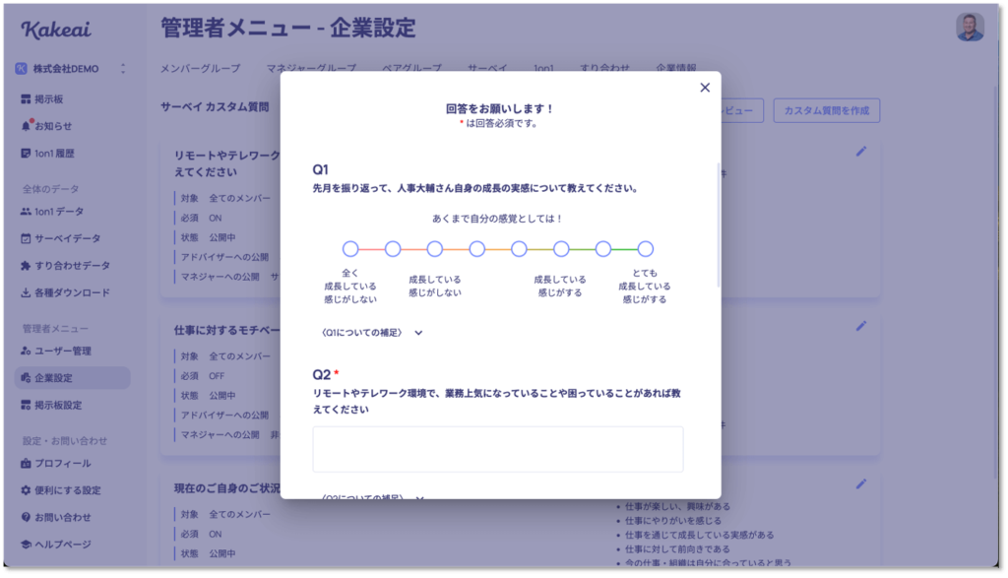Click the Q2 answer text box

coord(497,449)
